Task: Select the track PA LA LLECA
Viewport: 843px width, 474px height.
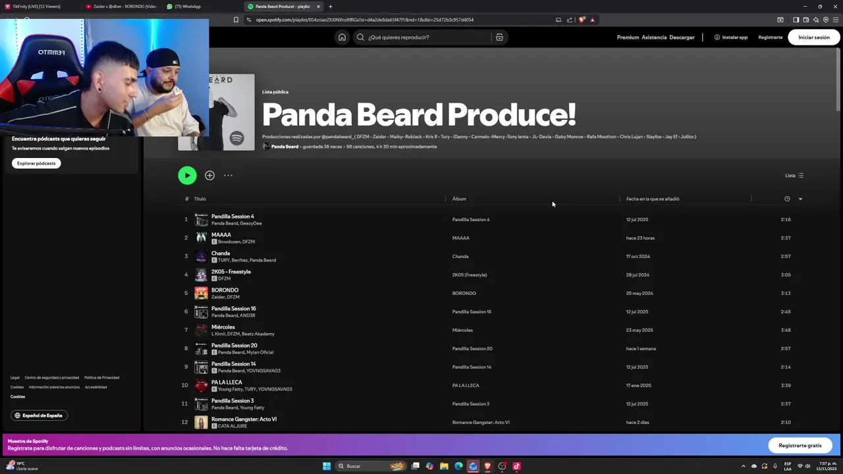Action: (x=227, y=382)
